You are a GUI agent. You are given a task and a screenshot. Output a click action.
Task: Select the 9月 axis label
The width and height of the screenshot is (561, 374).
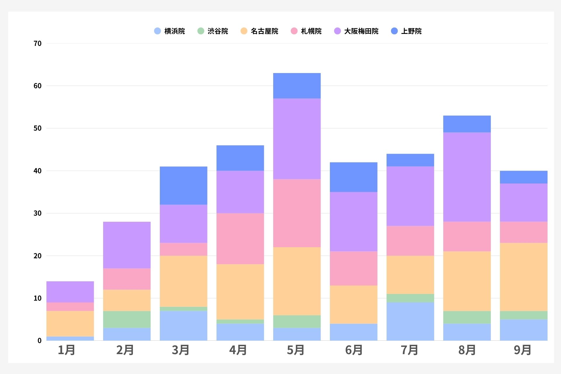pyautogui.click(x=523, y=350)
